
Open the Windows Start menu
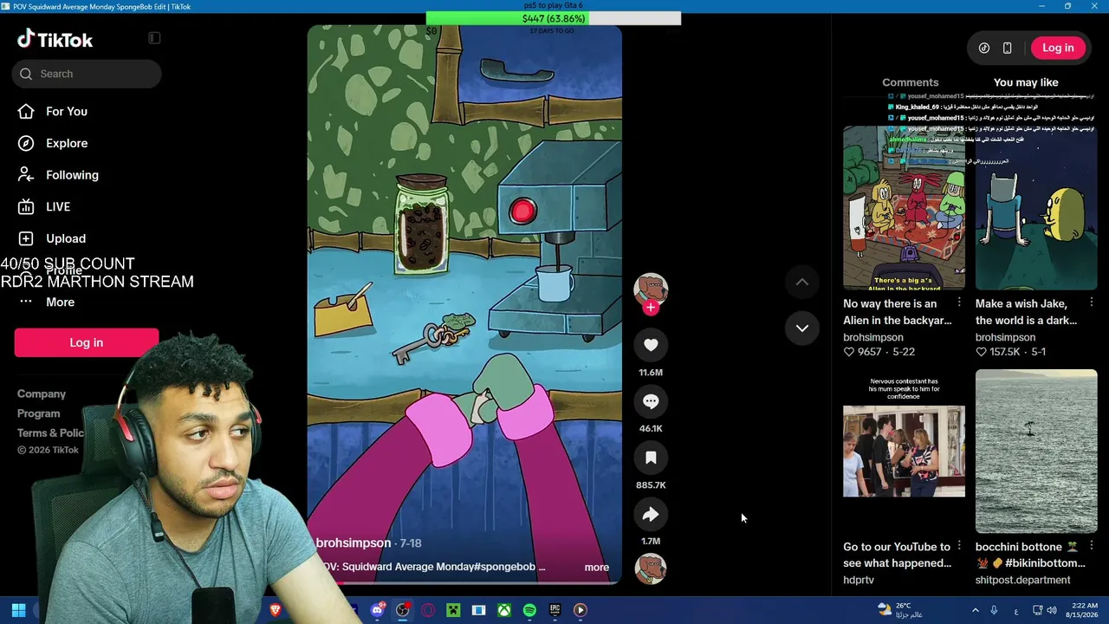[18, 610]
